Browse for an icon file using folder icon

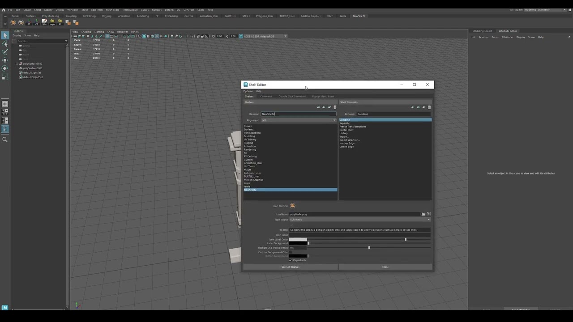423,214
